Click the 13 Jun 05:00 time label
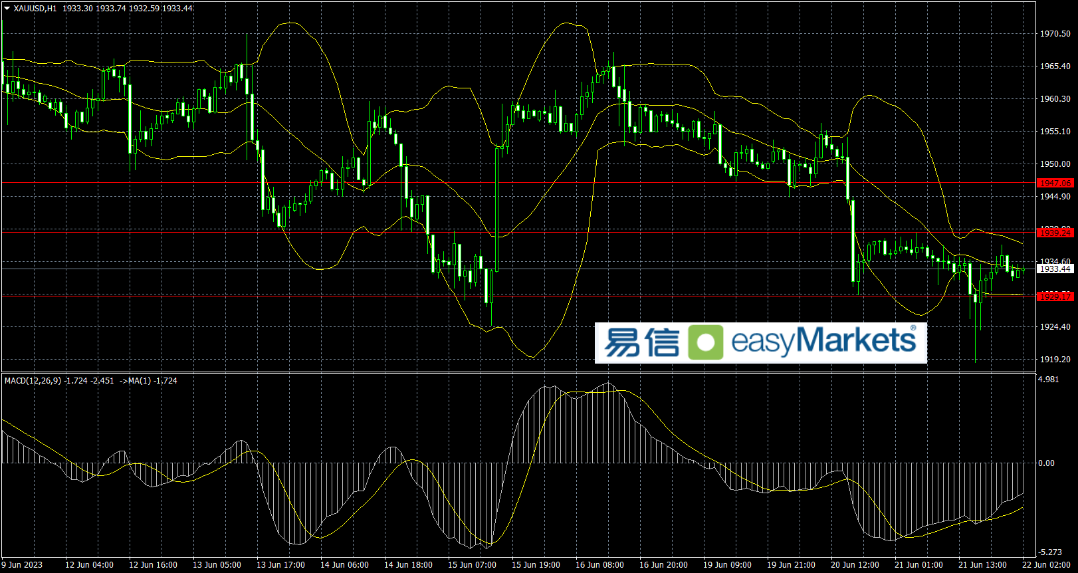This screenshot has width=1078, height=573. tap(217, 565)
